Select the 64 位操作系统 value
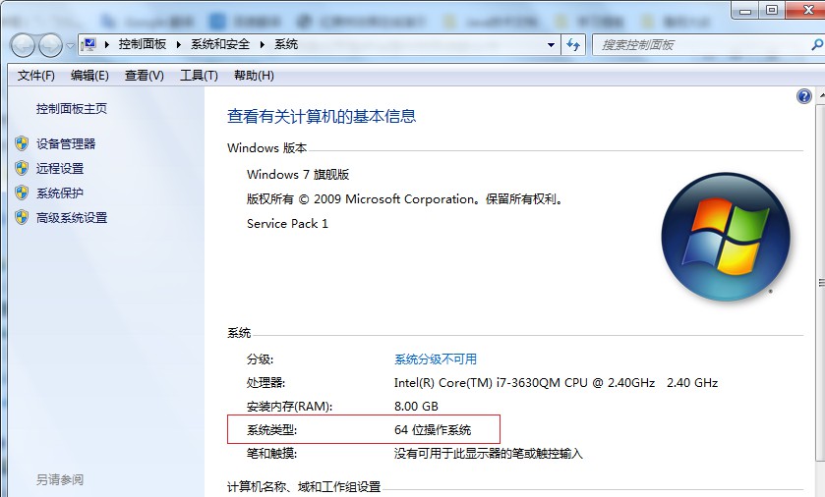 coord(433,430)
